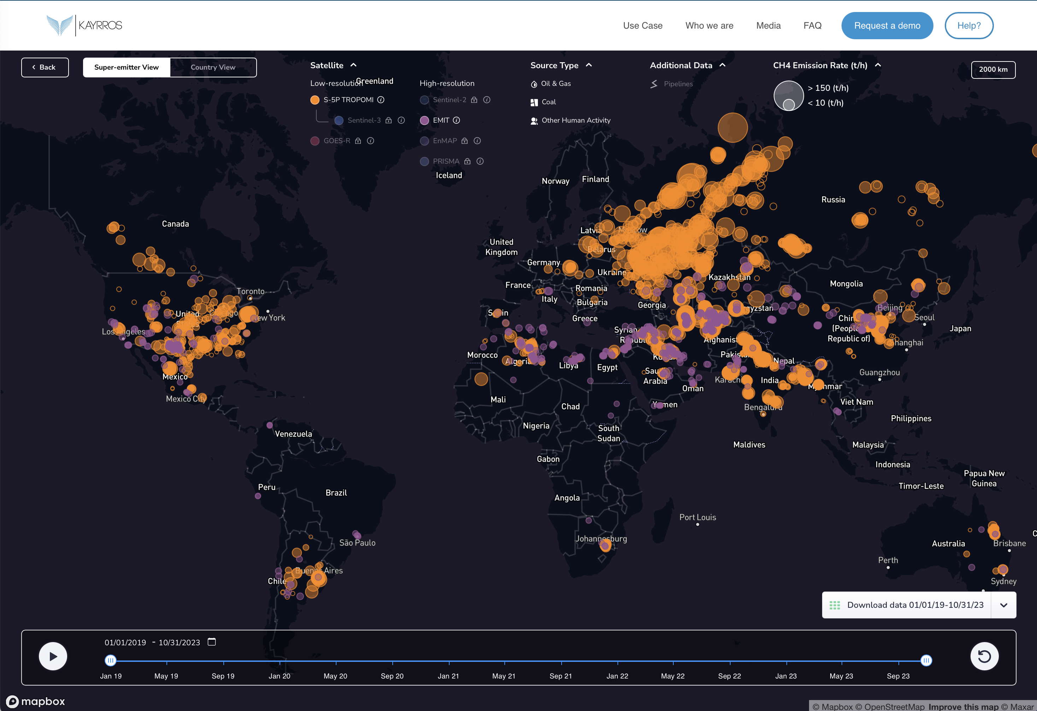The height and width of the screenshot is (711, 1037).
Task: Click the Kayrros logo
Action: click(x=84, y=25)
